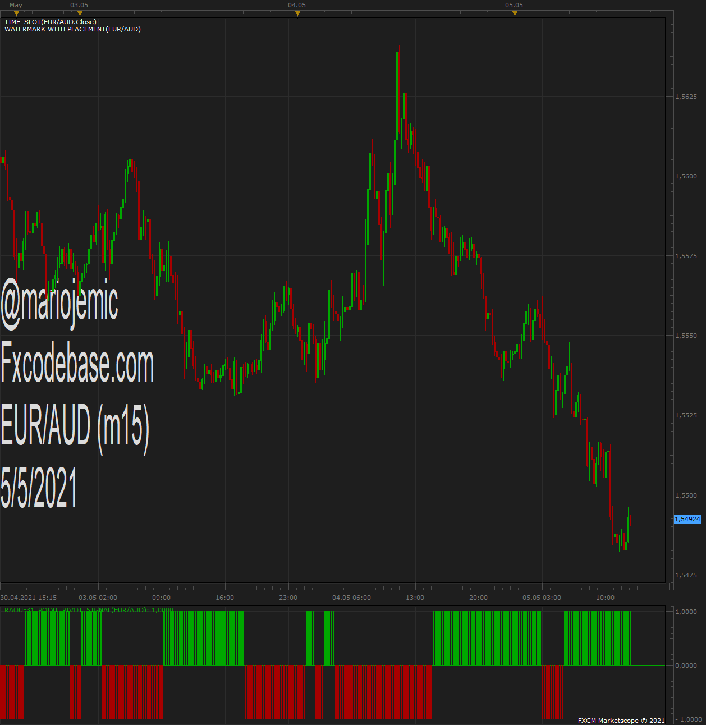The height and width of the screenshot is (725, 706).
Task: Click the indicator scale value 1,0000
Action: tap(685, 612)
